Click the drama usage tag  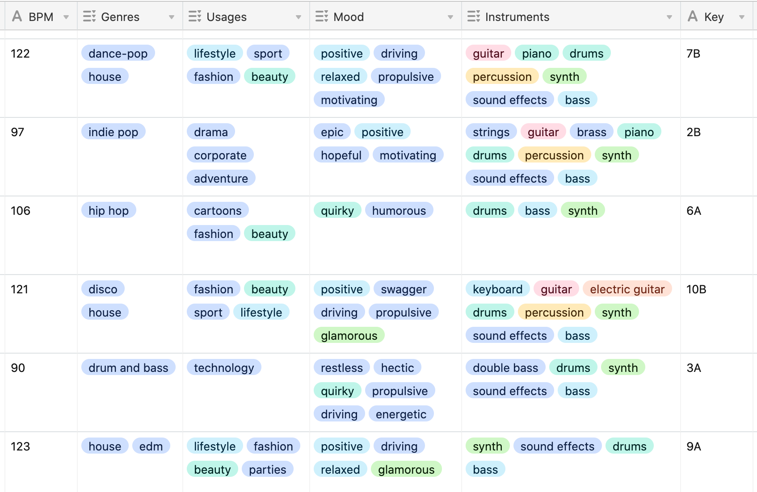(211, 132)
